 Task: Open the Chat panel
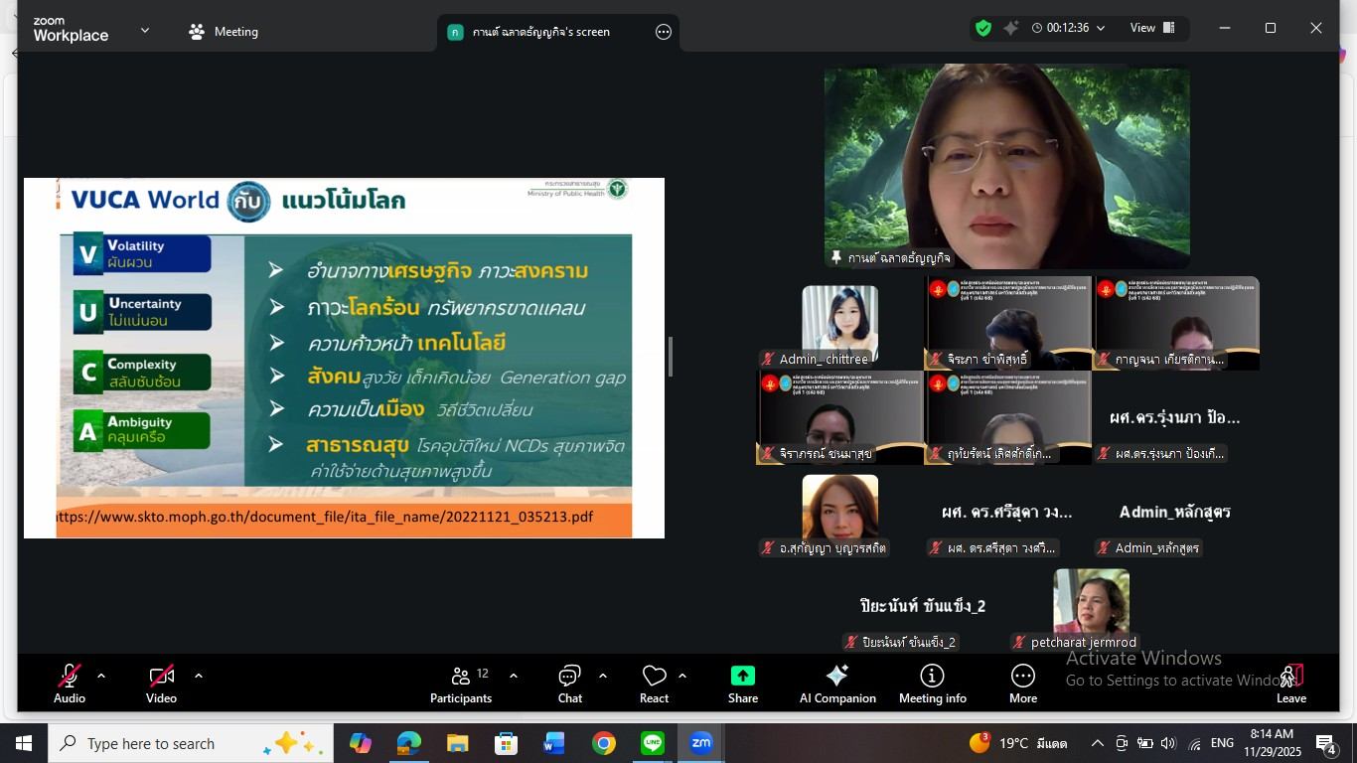tap(569, 684)
